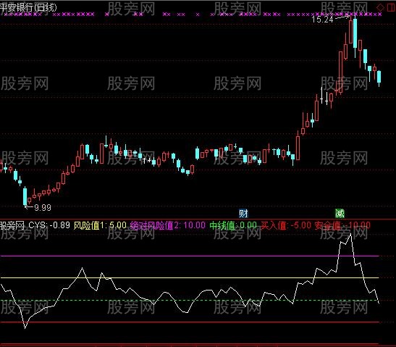The height and width of the screenshot is (347, 396).
Task: Select the yellow risk-value horizontal line
Action: [190, 277]
